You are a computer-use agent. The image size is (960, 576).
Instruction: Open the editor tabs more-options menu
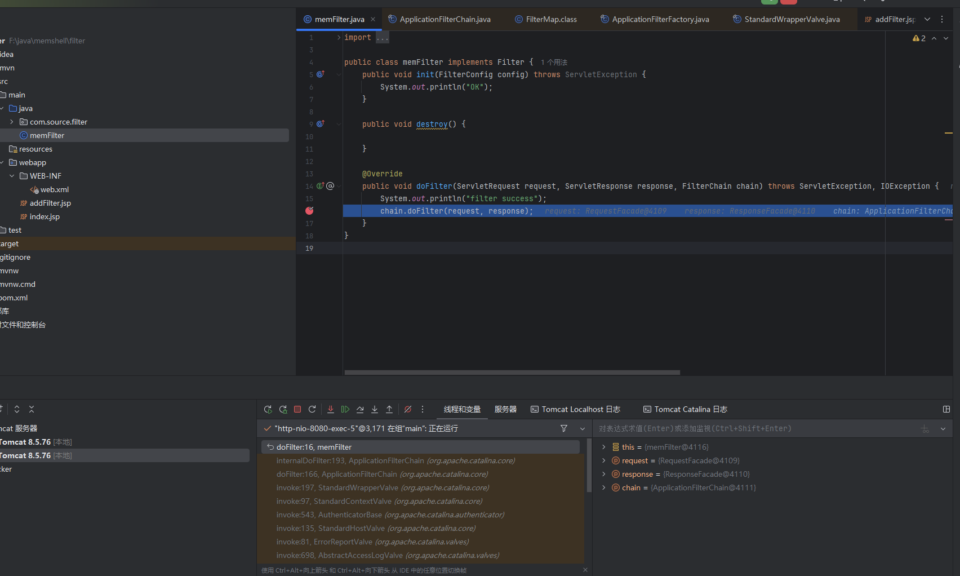(942, 19)
